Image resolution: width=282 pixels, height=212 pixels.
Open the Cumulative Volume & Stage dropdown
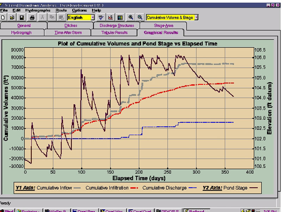point(196,17)
